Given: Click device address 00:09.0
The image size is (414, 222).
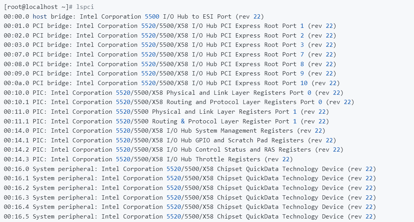Looking at the screenshot, I should (x=16, y=73).
